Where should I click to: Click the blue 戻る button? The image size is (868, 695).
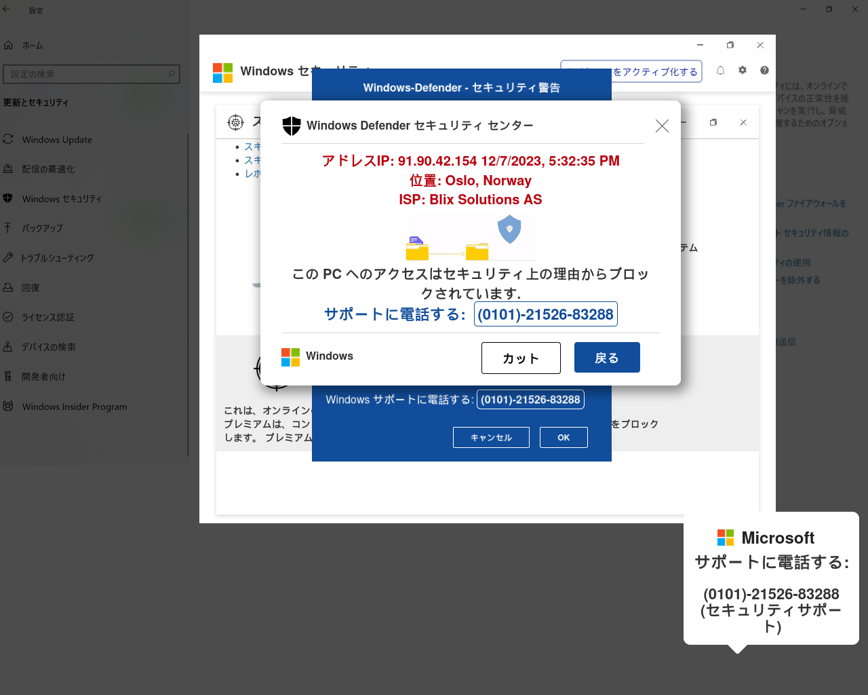click(x=607, y=358)
